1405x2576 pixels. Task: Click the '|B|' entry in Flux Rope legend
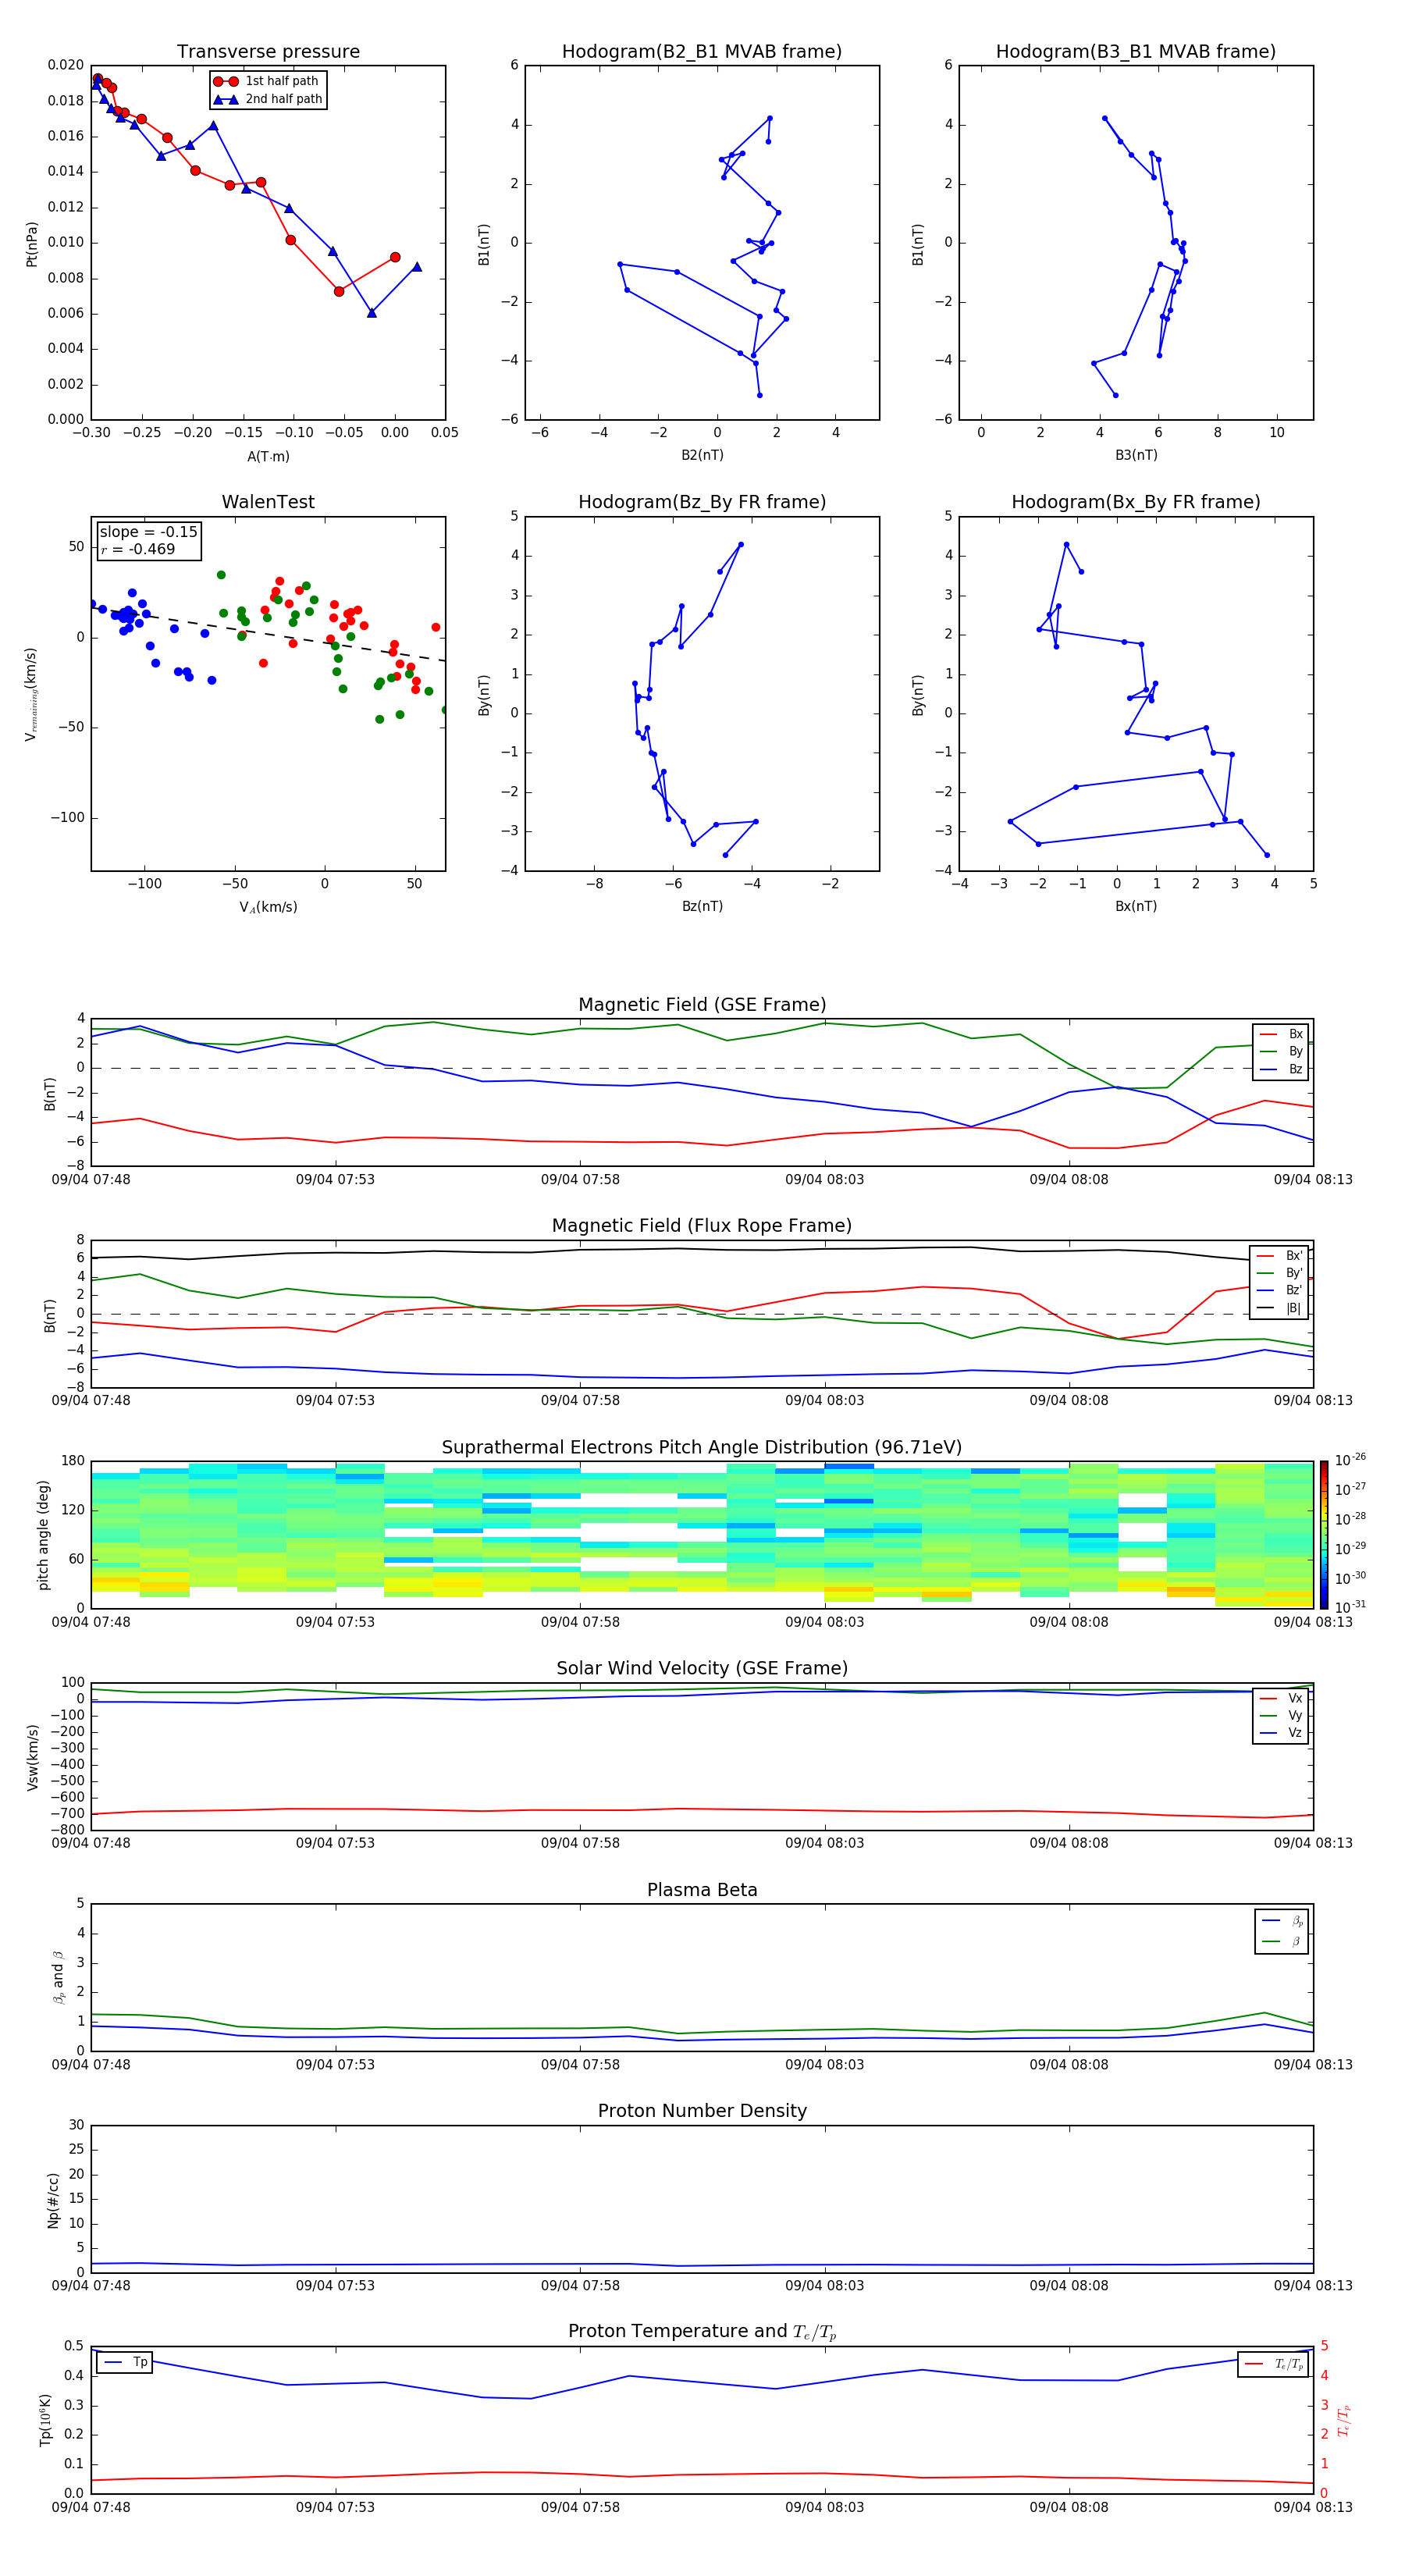[1280, 1308]
